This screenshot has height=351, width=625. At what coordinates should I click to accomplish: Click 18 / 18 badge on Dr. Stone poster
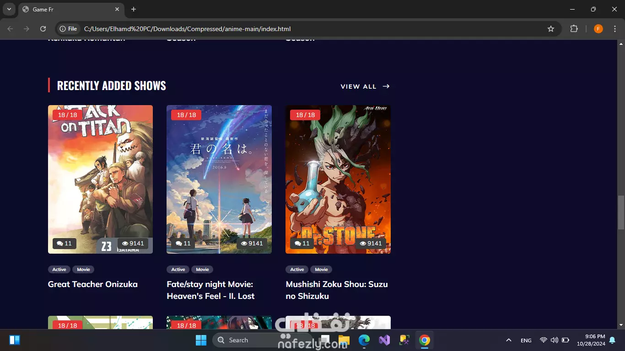[305, 115]
